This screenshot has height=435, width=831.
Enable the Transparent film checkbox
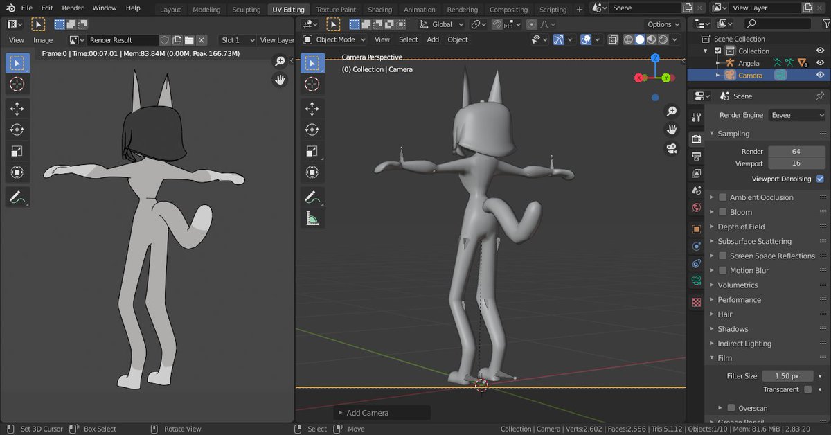click(x=807, y=389)
